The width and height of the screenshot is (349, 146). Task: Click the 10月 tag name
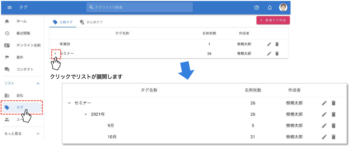[112, 137]
